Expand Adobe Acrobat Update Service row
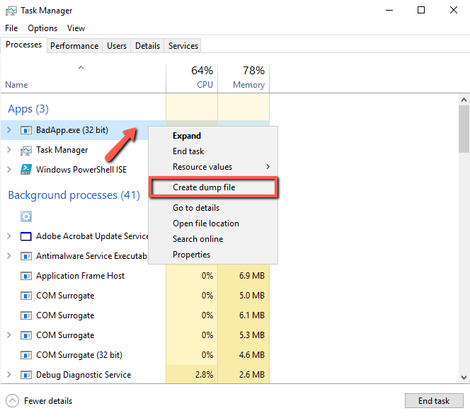The height and width of the screenshot is (418, 470). click(x=9, y=236)
